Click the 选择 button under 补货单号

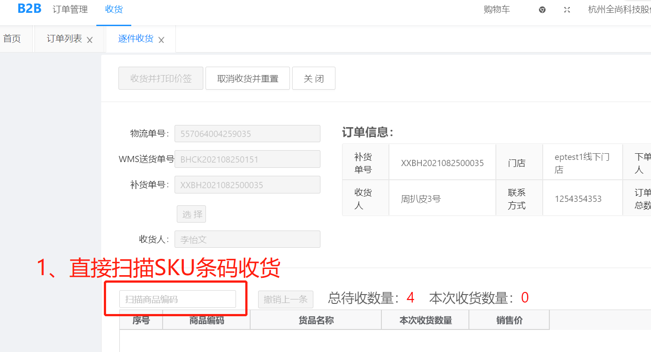pos(191,214)
